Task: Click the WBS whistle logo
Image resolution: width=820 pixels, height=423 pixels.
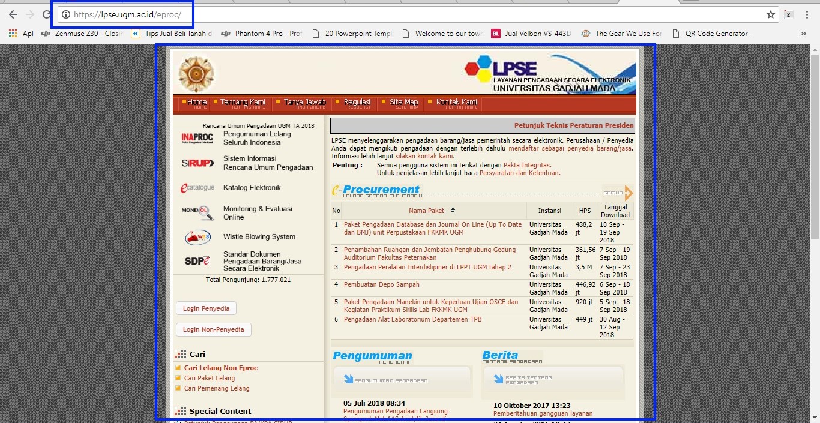Action: click(197, 237)
